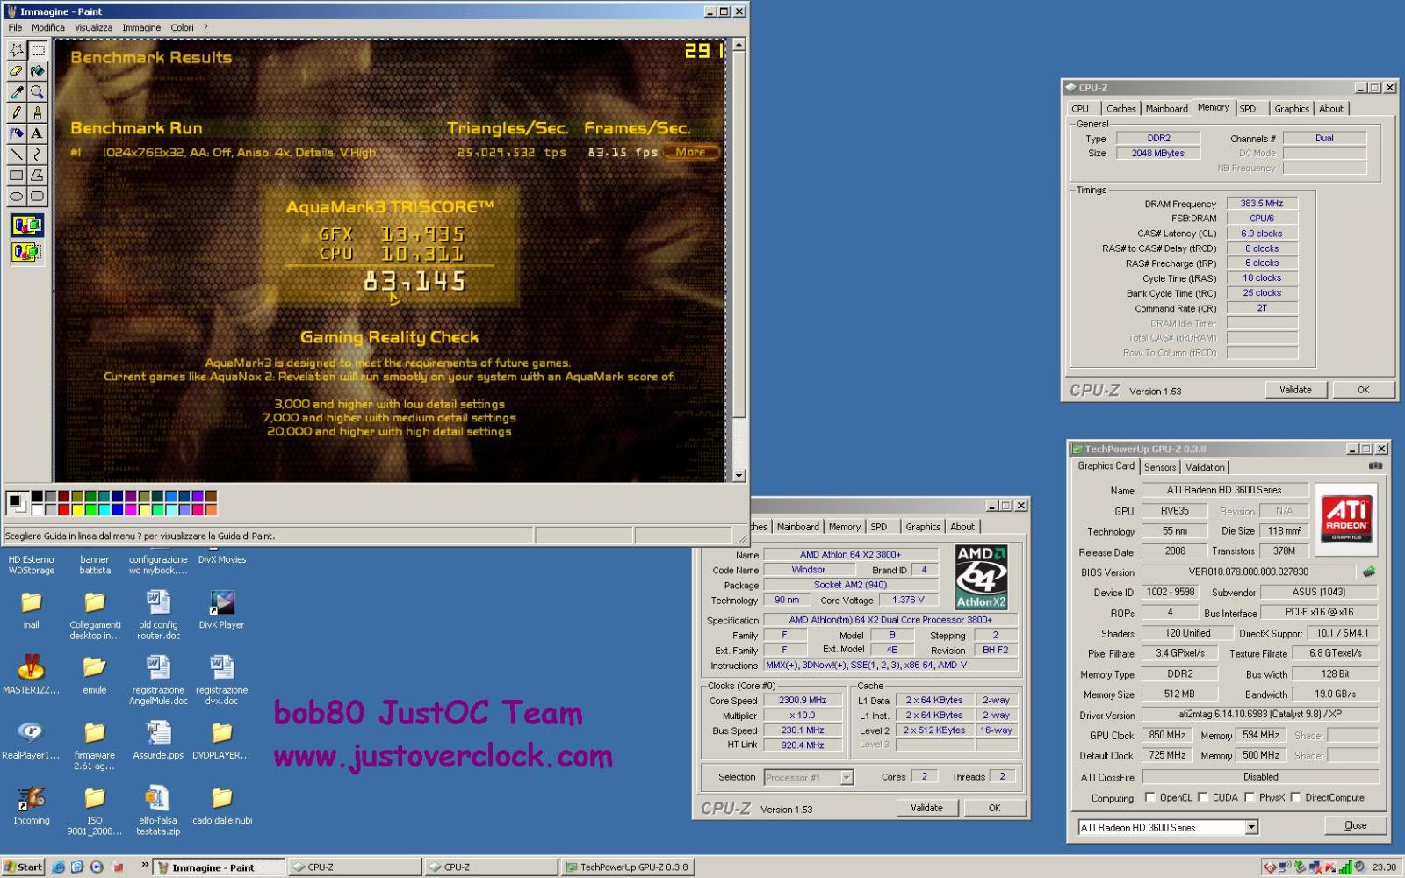Viewport: 1405px width, 878px height.
Task: Open the File menu in Paint
Action: (x=15, y=28)
